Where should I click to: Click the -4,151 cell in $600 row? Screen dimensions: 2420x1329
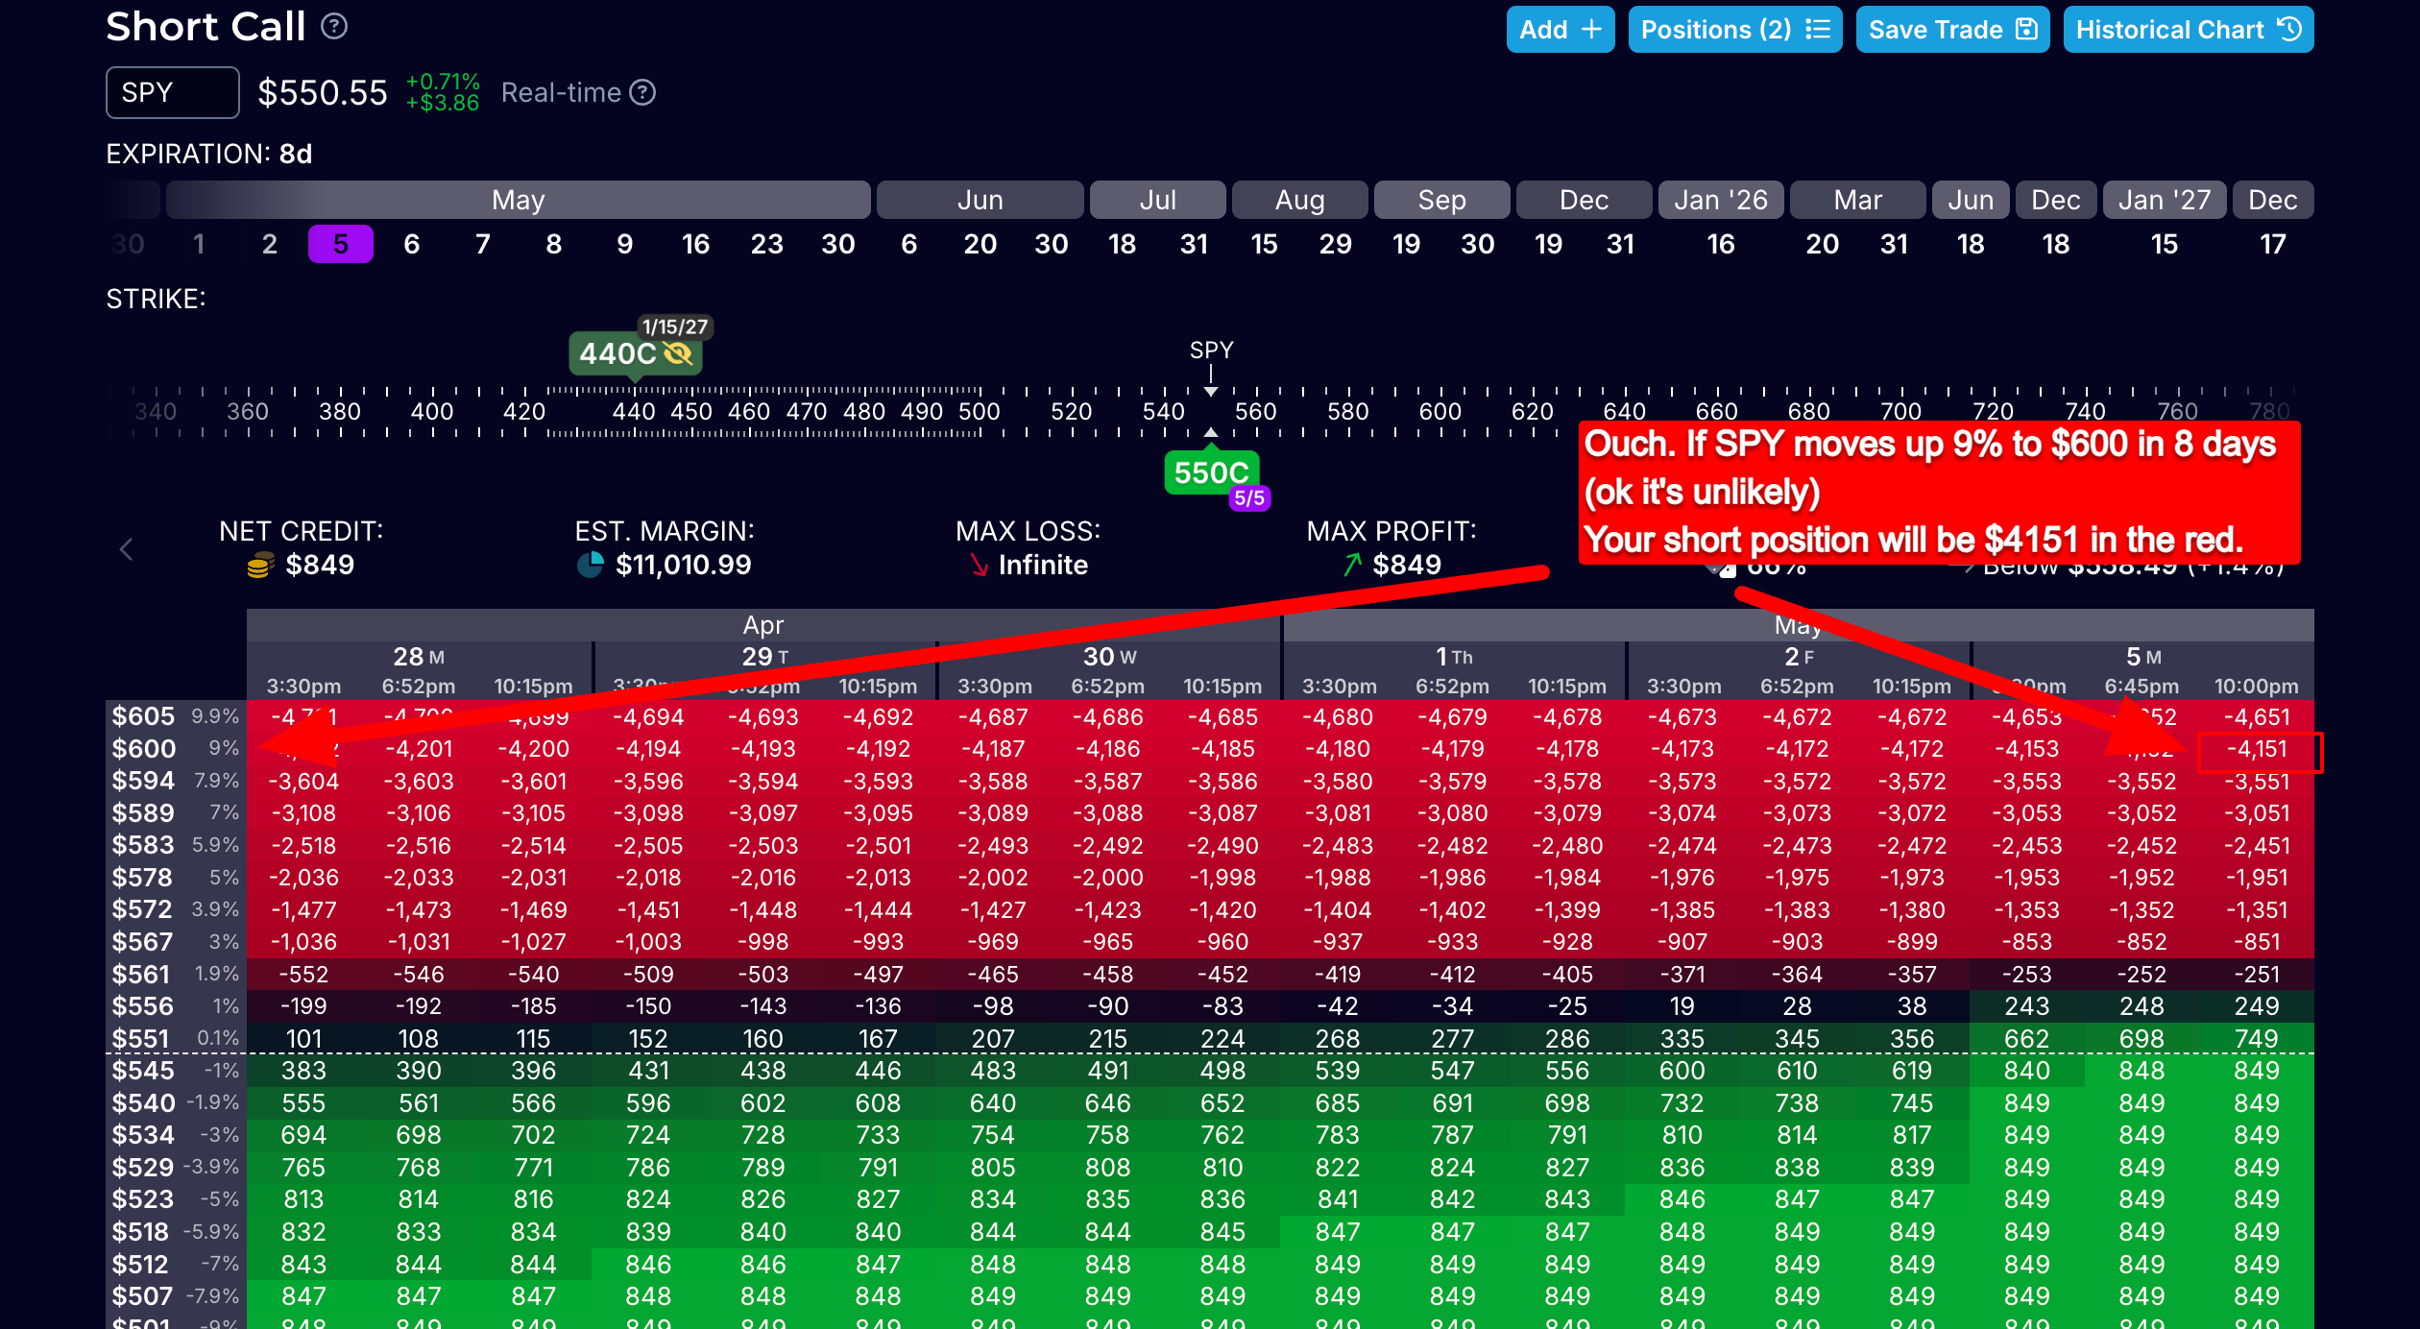point(2257,749)
